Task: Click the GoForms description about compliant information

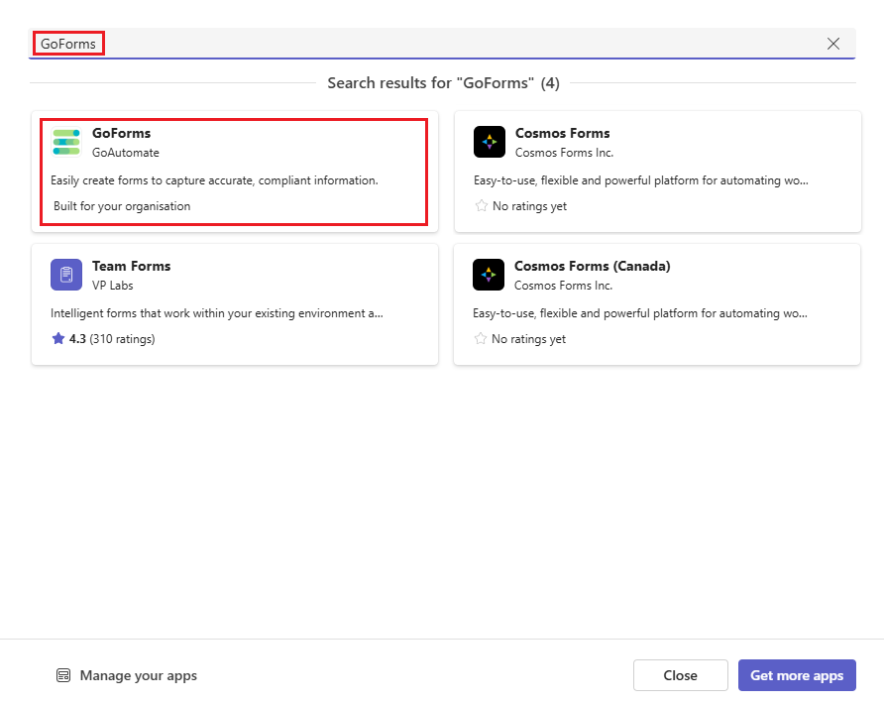Action: coord(214,180)
